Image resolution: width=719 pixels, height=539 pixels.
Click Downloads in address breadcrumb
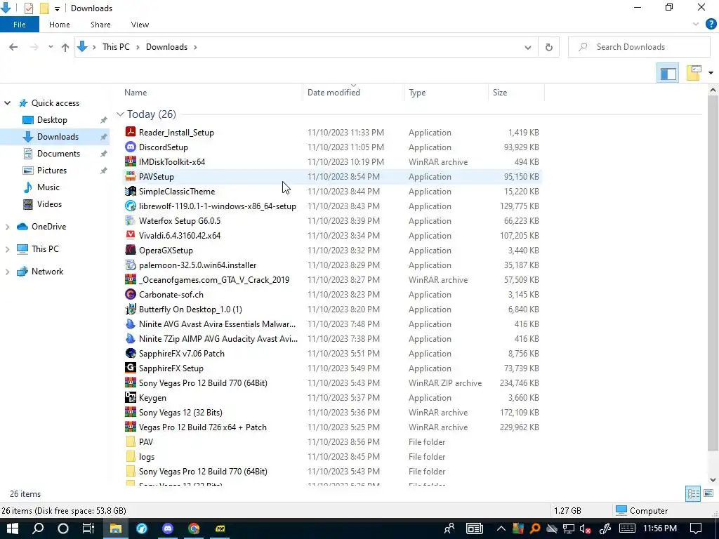(x=166, y=47)
